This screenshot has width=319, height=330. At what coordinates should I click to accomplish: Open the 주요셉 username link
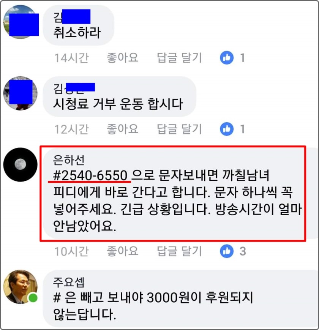click(x=69, y=282)
